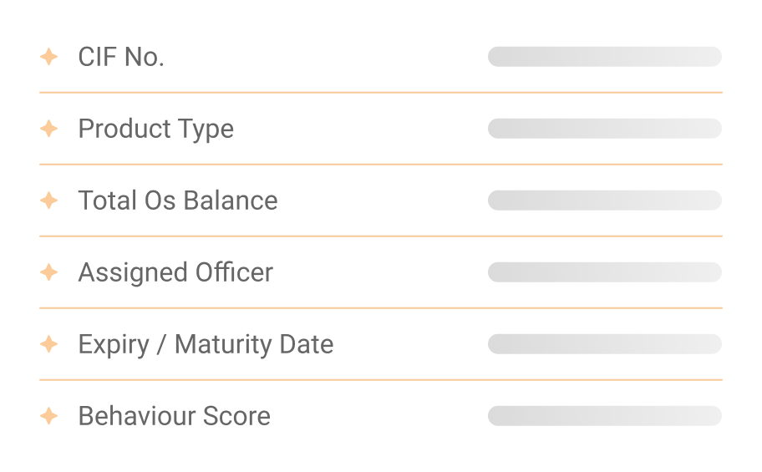
Task: Click the sparkle icon next to Assigned Officer
Action: click(49, 272)
